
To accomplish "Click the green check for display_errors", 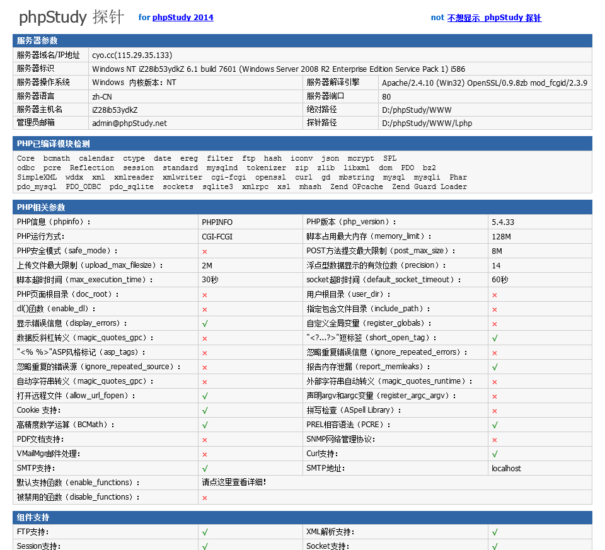I will coord(205,324).
